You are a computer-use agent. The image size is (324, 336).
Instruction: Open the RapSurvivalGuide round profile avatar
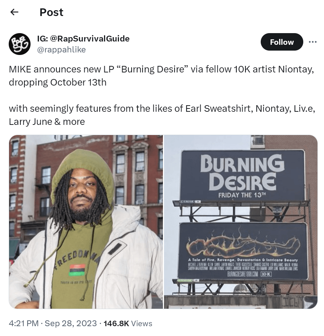pos(20,44)
